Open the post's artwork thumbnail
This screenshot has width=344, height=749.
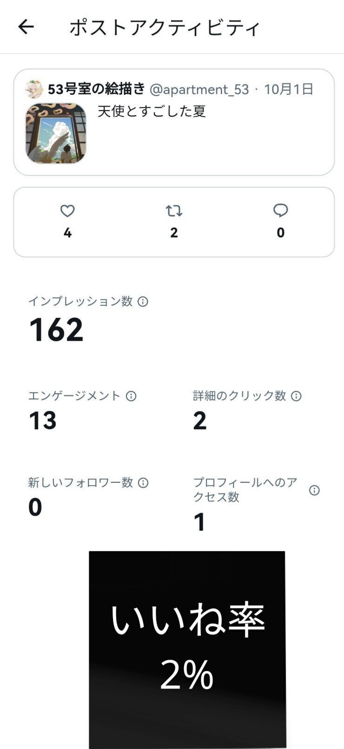coord(56,133)
